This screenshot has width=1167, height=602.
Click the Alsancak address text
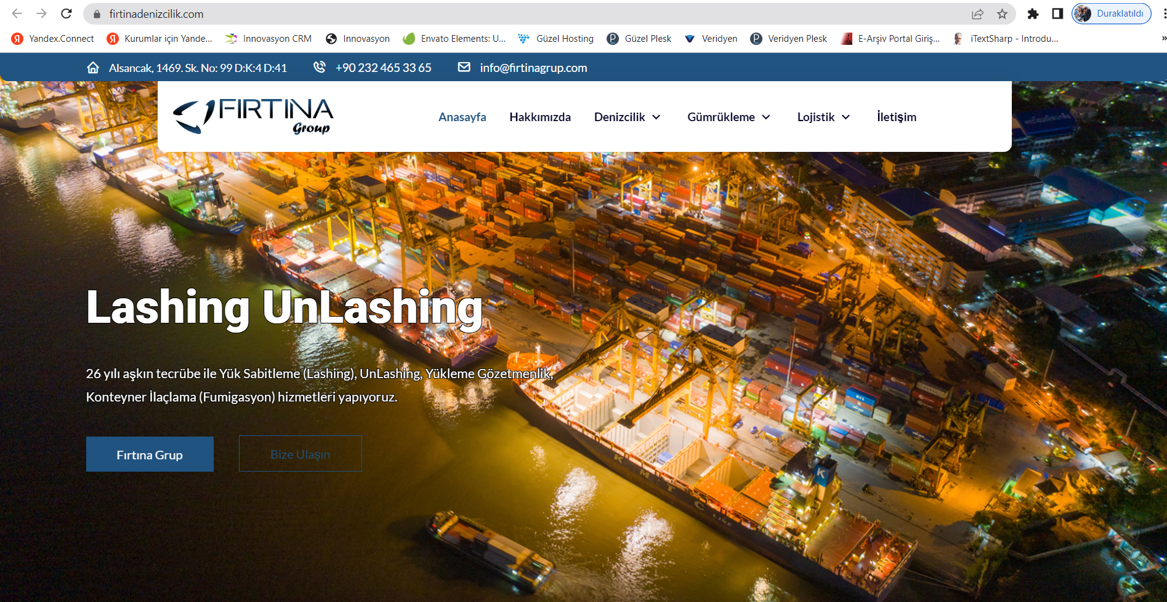[x=198, y=68]
